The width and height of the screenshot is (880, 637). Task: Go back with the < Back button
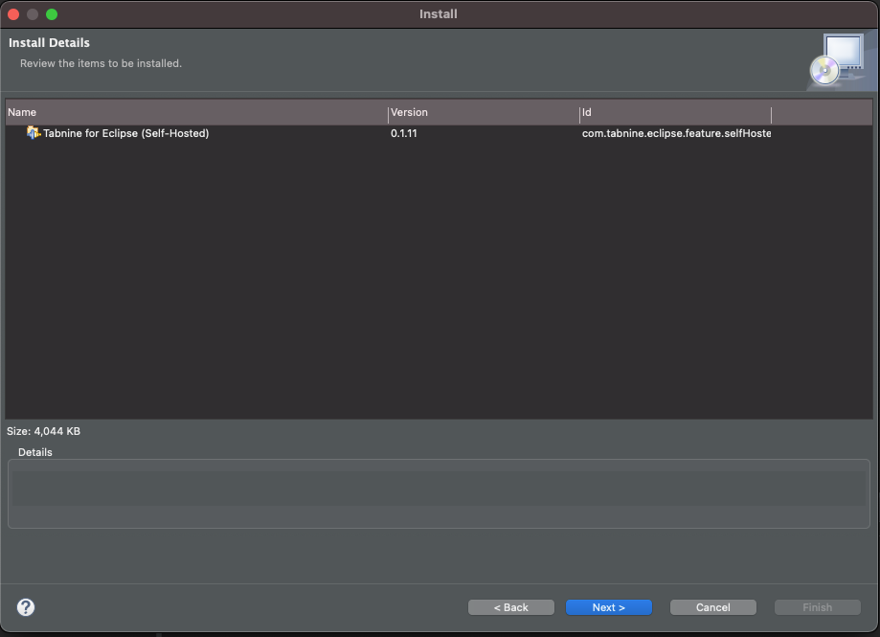510,607
